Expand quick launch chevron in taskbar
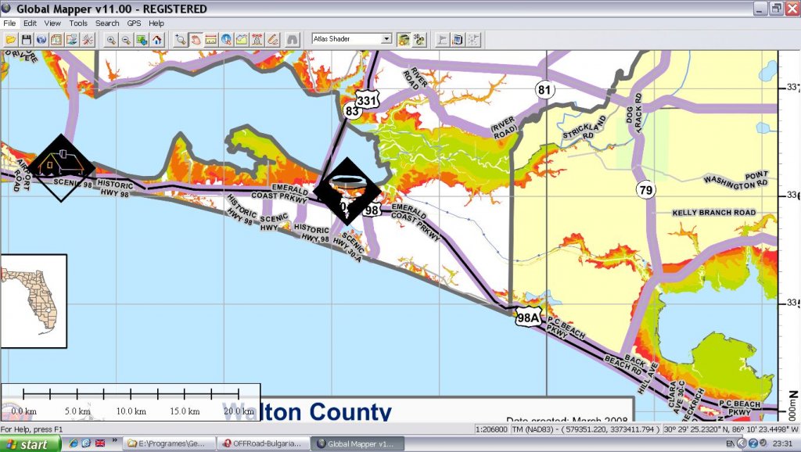Image resolution: width=801 pixels, height=452 pixels. tap(114, 440)
